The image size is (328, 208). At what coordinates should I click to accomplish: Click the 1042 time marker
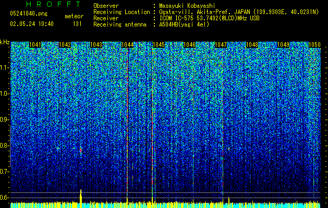[65, 45]
